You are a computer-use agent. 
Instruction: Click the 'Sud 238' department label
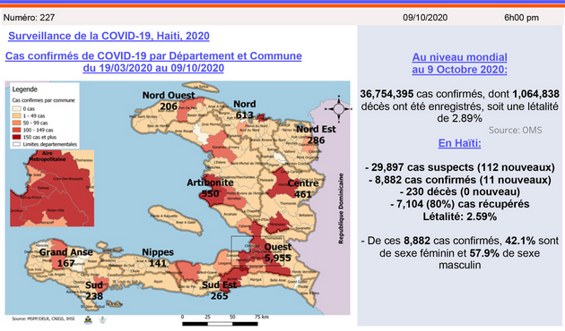94,291
